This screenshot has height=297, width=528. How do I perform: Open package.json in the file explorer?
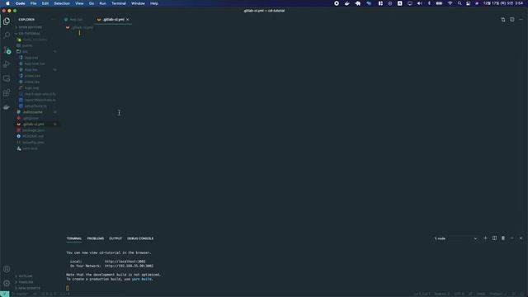click(x=33, y=130)
